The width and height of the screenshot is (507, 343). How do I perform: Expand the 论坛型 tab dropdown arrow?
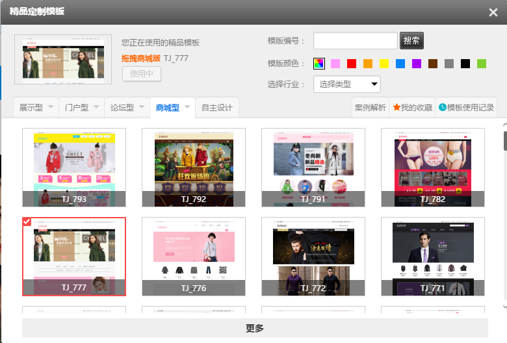tap(142, 107)
